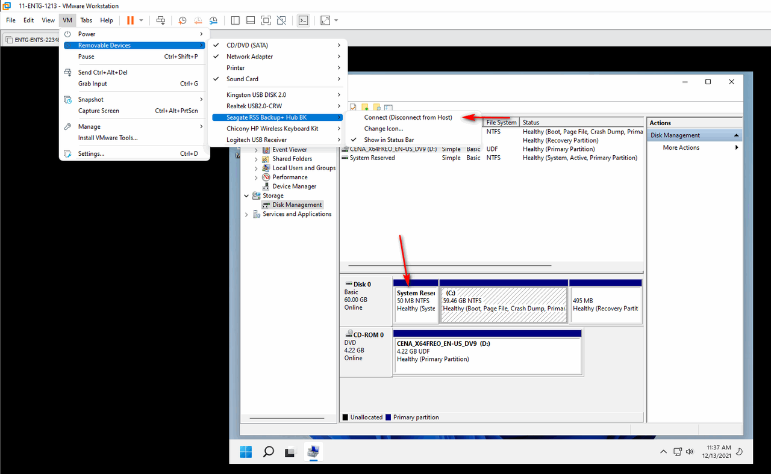Click the full screen mode toolbar icon
771x474 pixels.
pyautogui.click(x=266, y=20)
